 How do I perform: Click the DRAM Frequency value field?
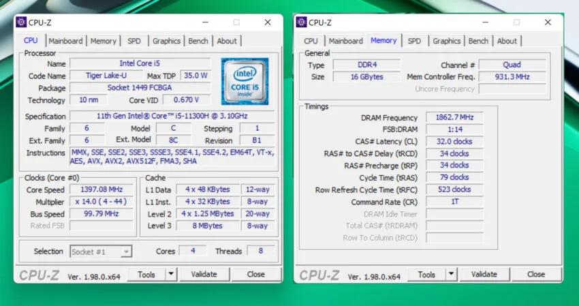point(454,118)
